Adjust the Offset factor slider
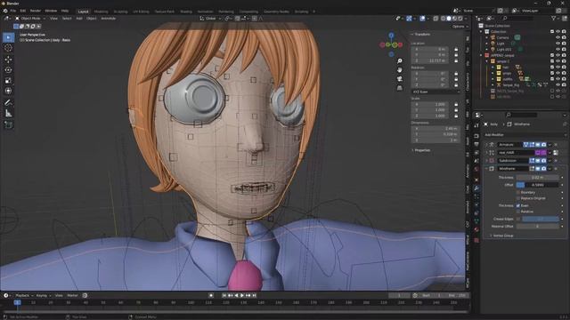570x320 pixels. (x=537, y=185)
